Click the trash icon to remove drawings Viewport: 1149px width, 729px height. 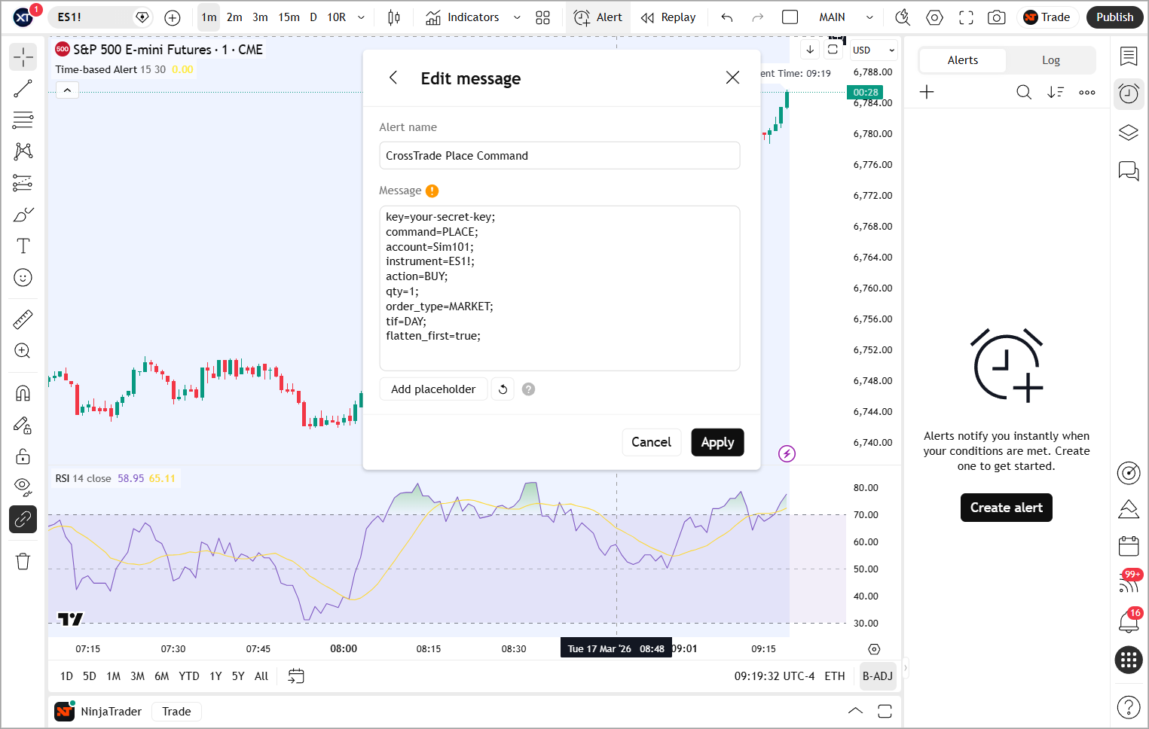pyautogui.click(x=23, y=561)
